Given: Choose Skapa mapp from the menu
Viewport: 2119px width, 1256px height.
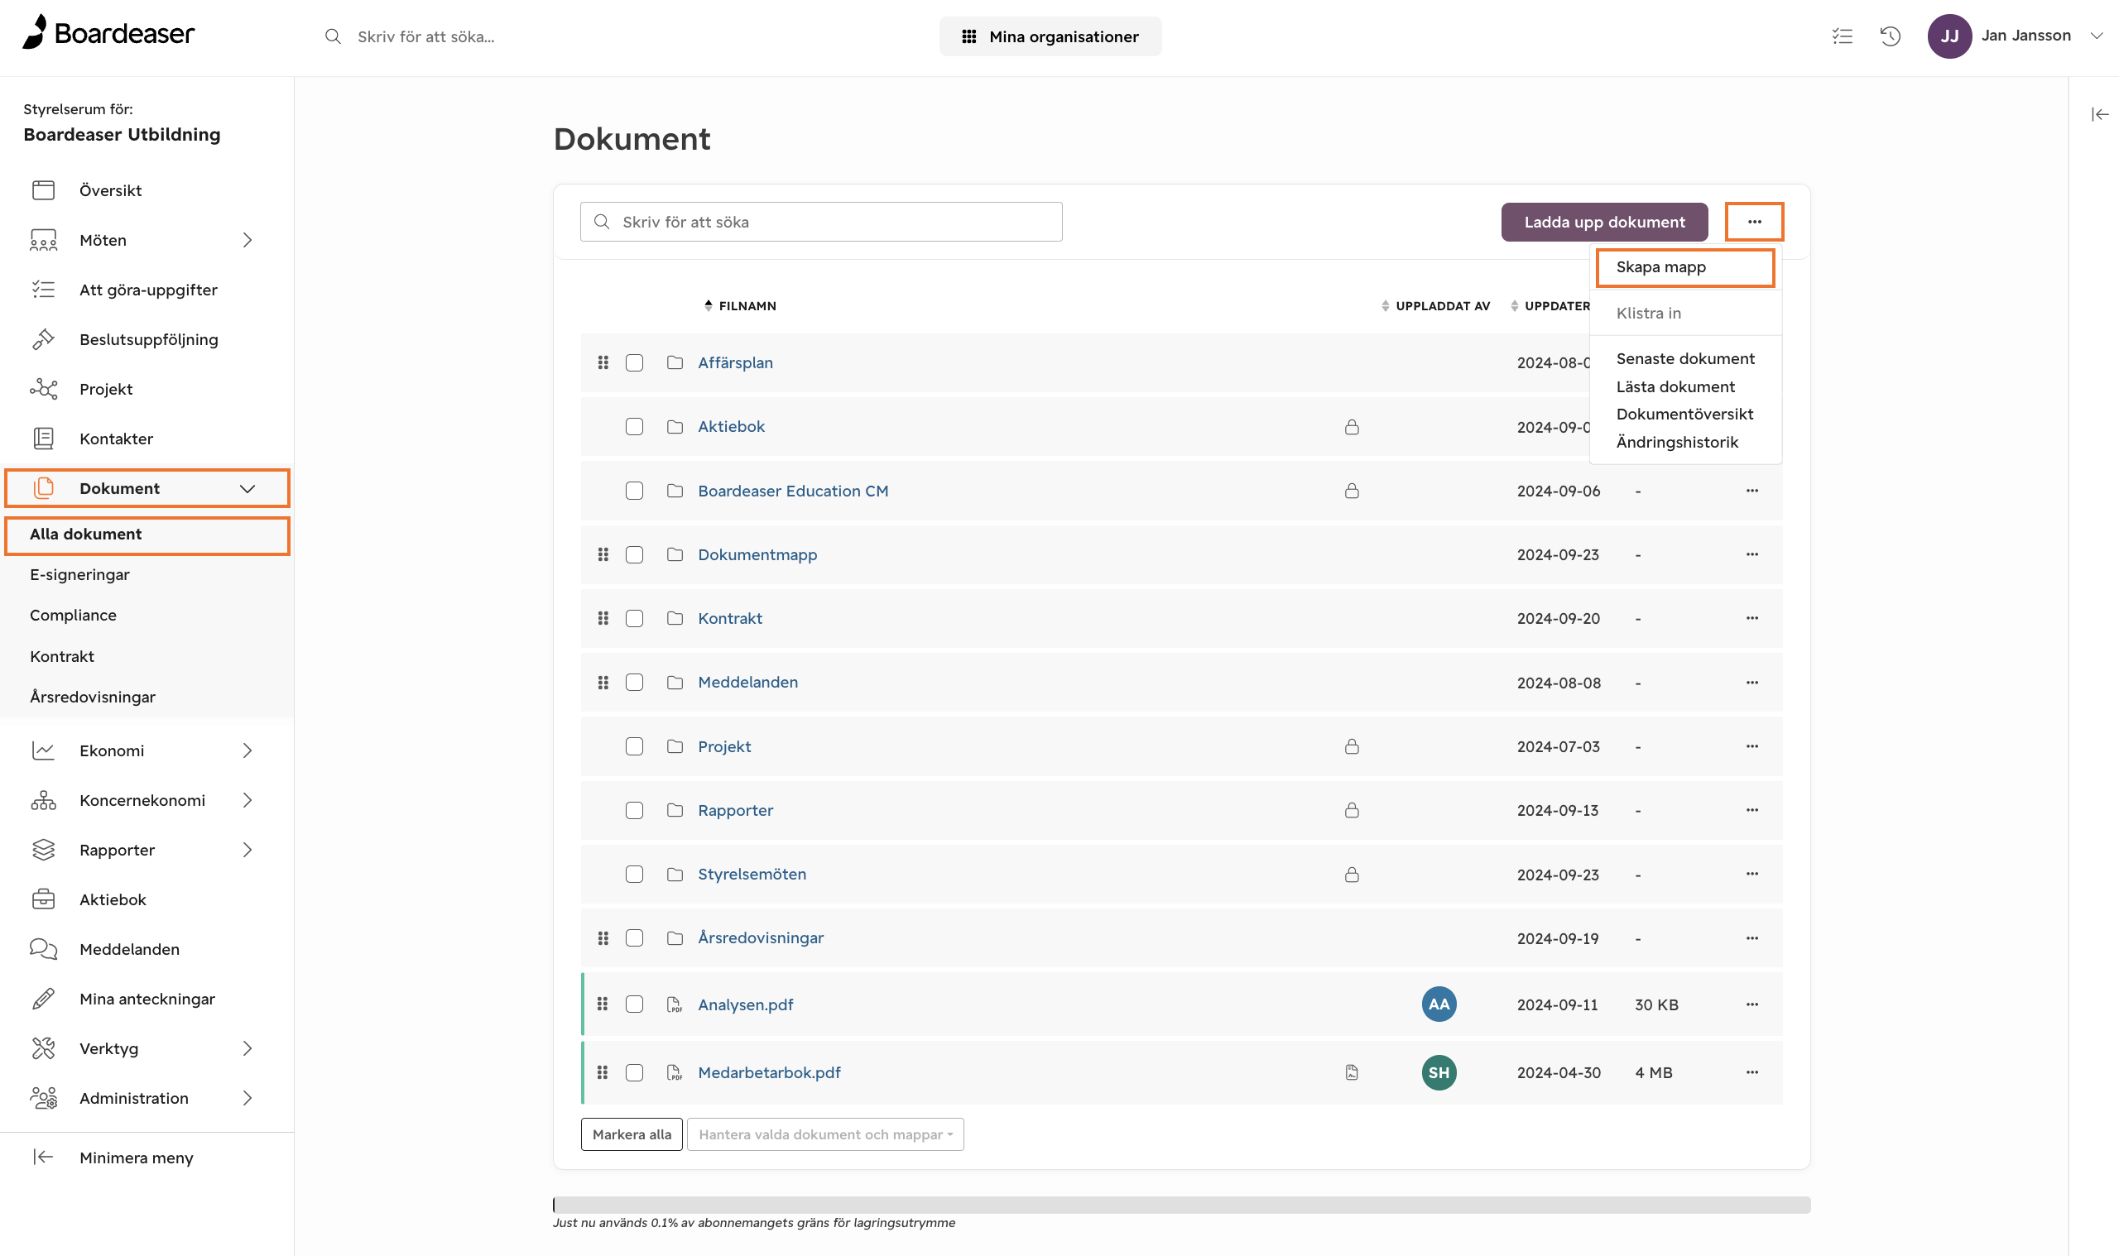Looking at the screenshot, I should 1660,266.
